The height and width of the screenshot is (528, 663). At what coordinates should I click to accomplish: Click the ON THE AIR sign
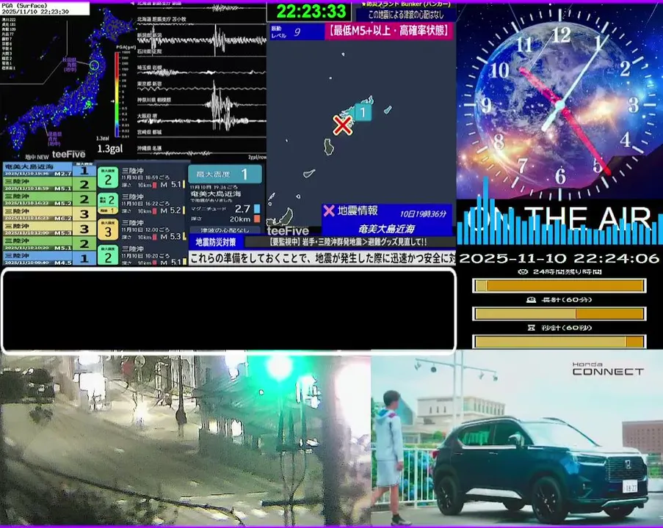(x=560, y=219)
